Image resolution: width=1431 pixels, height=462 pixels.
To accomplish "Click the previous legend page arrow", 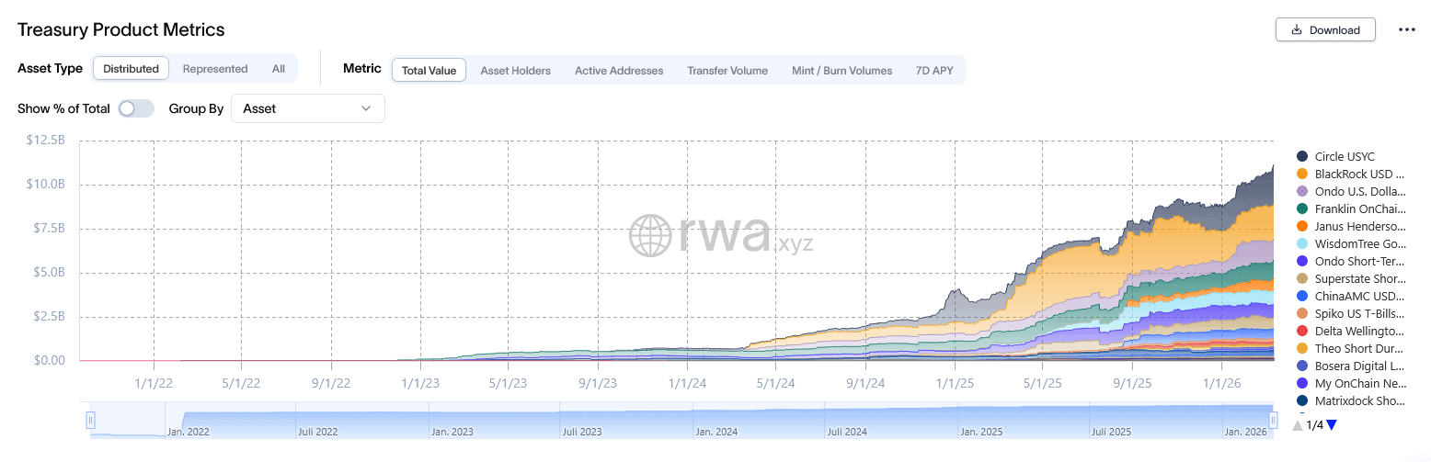I will (1297, 424).
